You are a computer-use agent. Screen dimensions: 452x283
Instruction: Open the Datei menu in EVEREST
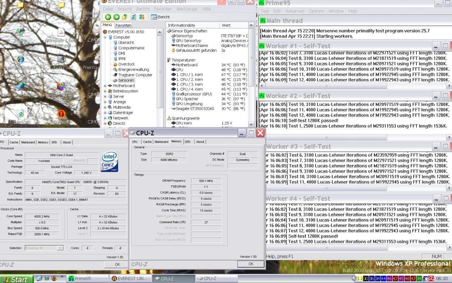coord(108,9)
